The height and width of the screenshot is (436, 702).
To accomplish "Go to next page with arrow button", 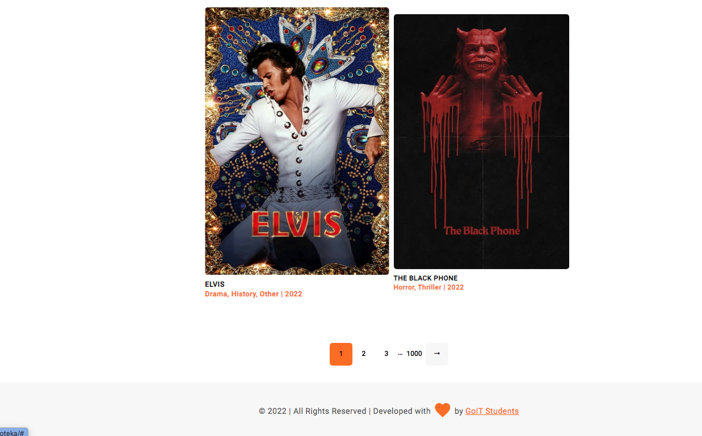I will [x=437, y=354].
